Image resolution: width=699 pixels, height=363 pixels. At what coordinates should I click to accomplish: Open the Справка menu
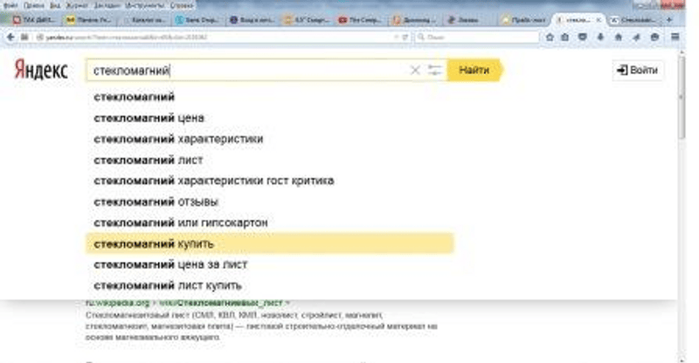coord(182,6)
